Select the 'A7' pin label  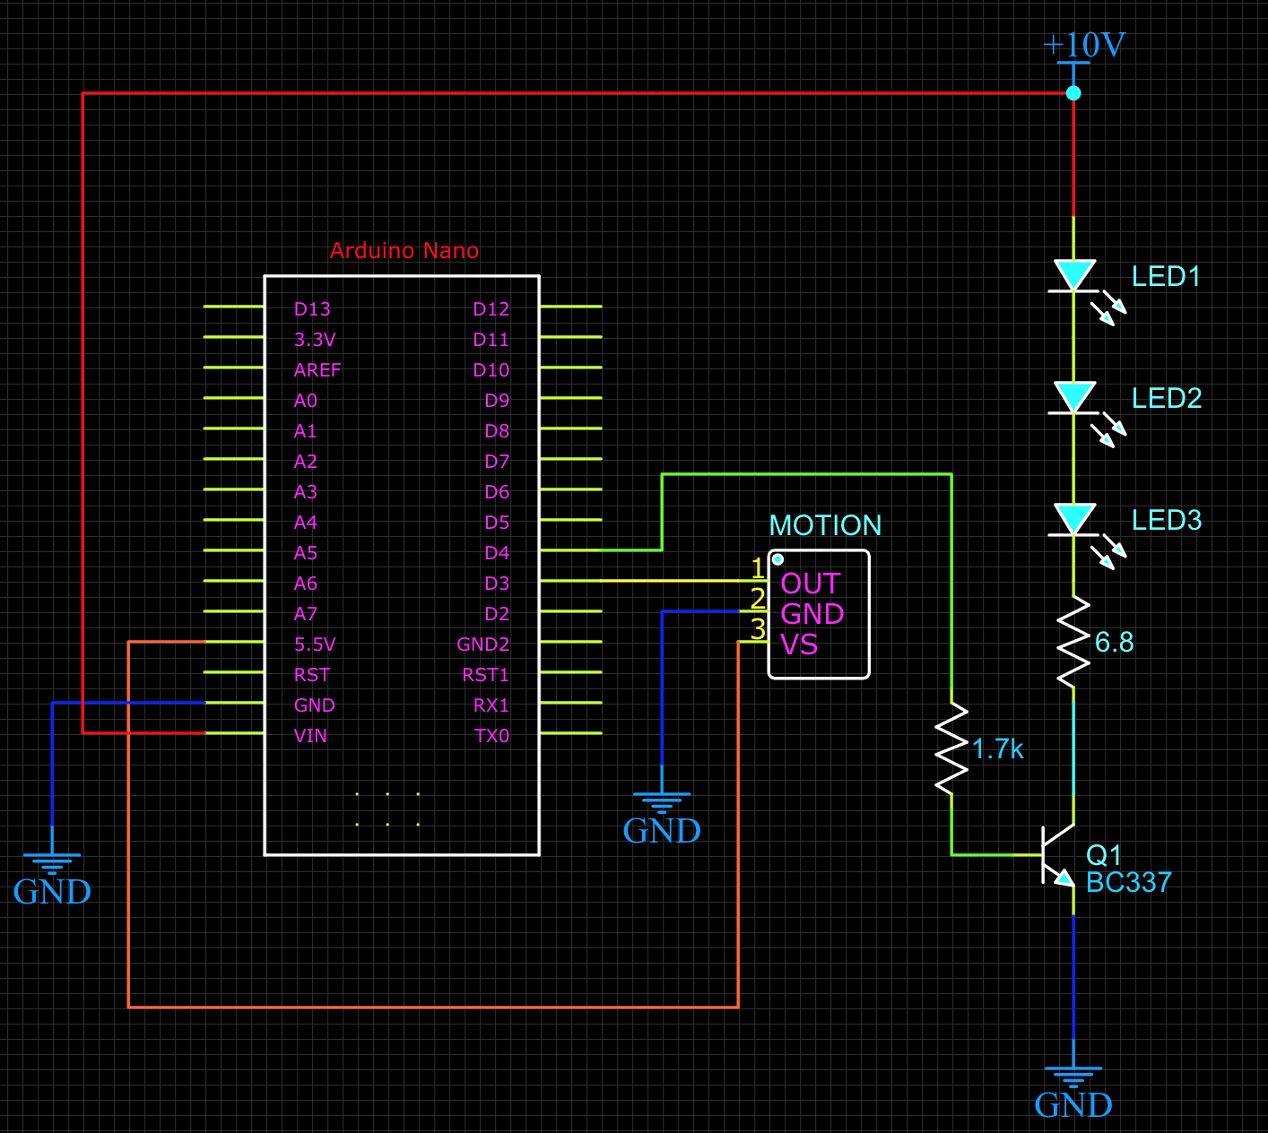pyautogui.click(x=306, y=614)
